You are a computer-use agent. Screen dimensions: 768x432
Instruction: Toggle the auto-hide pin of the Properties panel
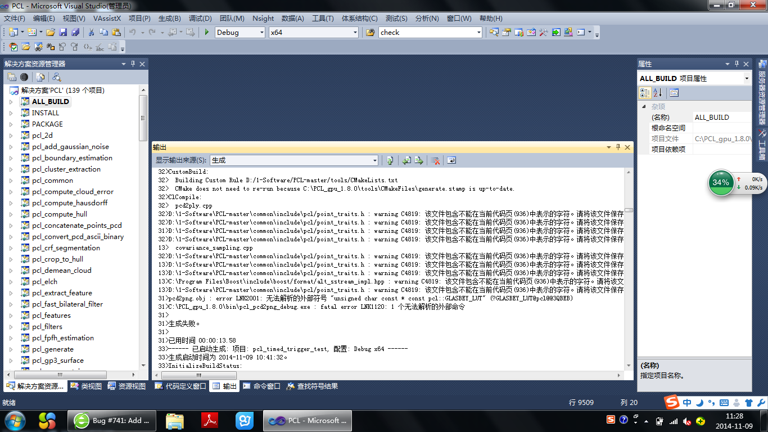coord(737,64)
